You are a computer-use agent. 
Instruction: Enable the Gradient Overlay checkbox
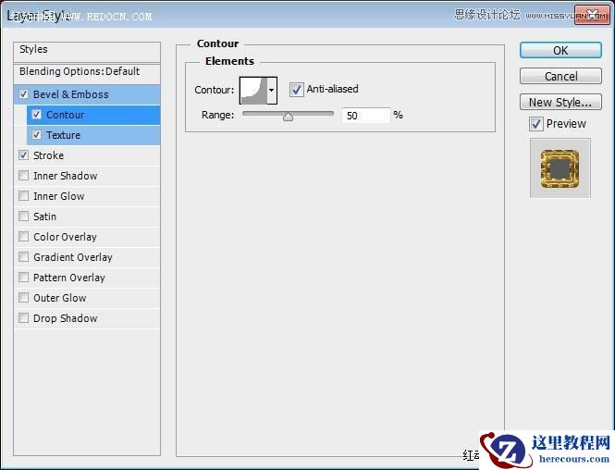(x=24, y=257)
